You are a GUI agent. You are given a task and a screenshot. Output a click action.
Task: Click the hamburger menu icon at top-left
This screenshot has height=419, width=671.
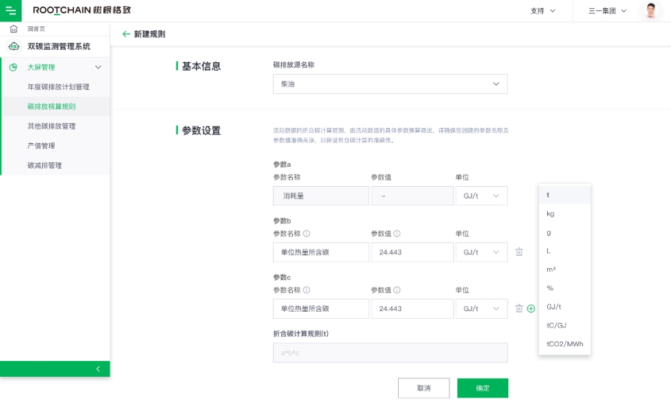(x=10, y=10)
